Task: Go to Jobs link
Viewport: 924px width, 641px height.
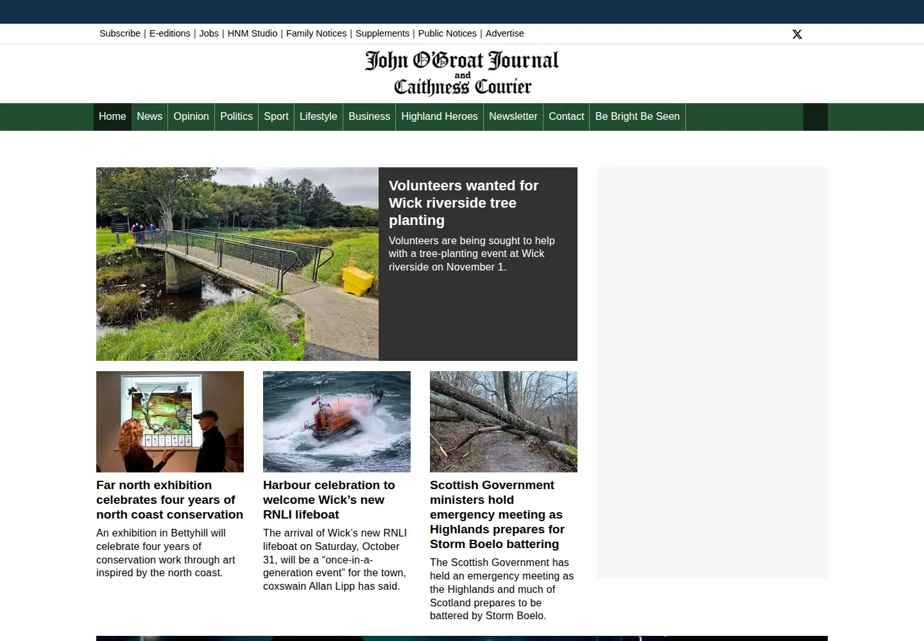Action: [x=209, y=33]
